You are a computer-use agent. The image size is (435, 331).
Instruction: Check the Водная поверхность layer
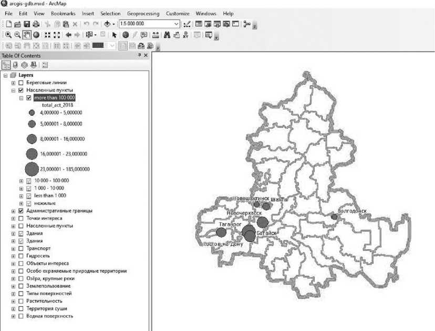pos(21,316)
